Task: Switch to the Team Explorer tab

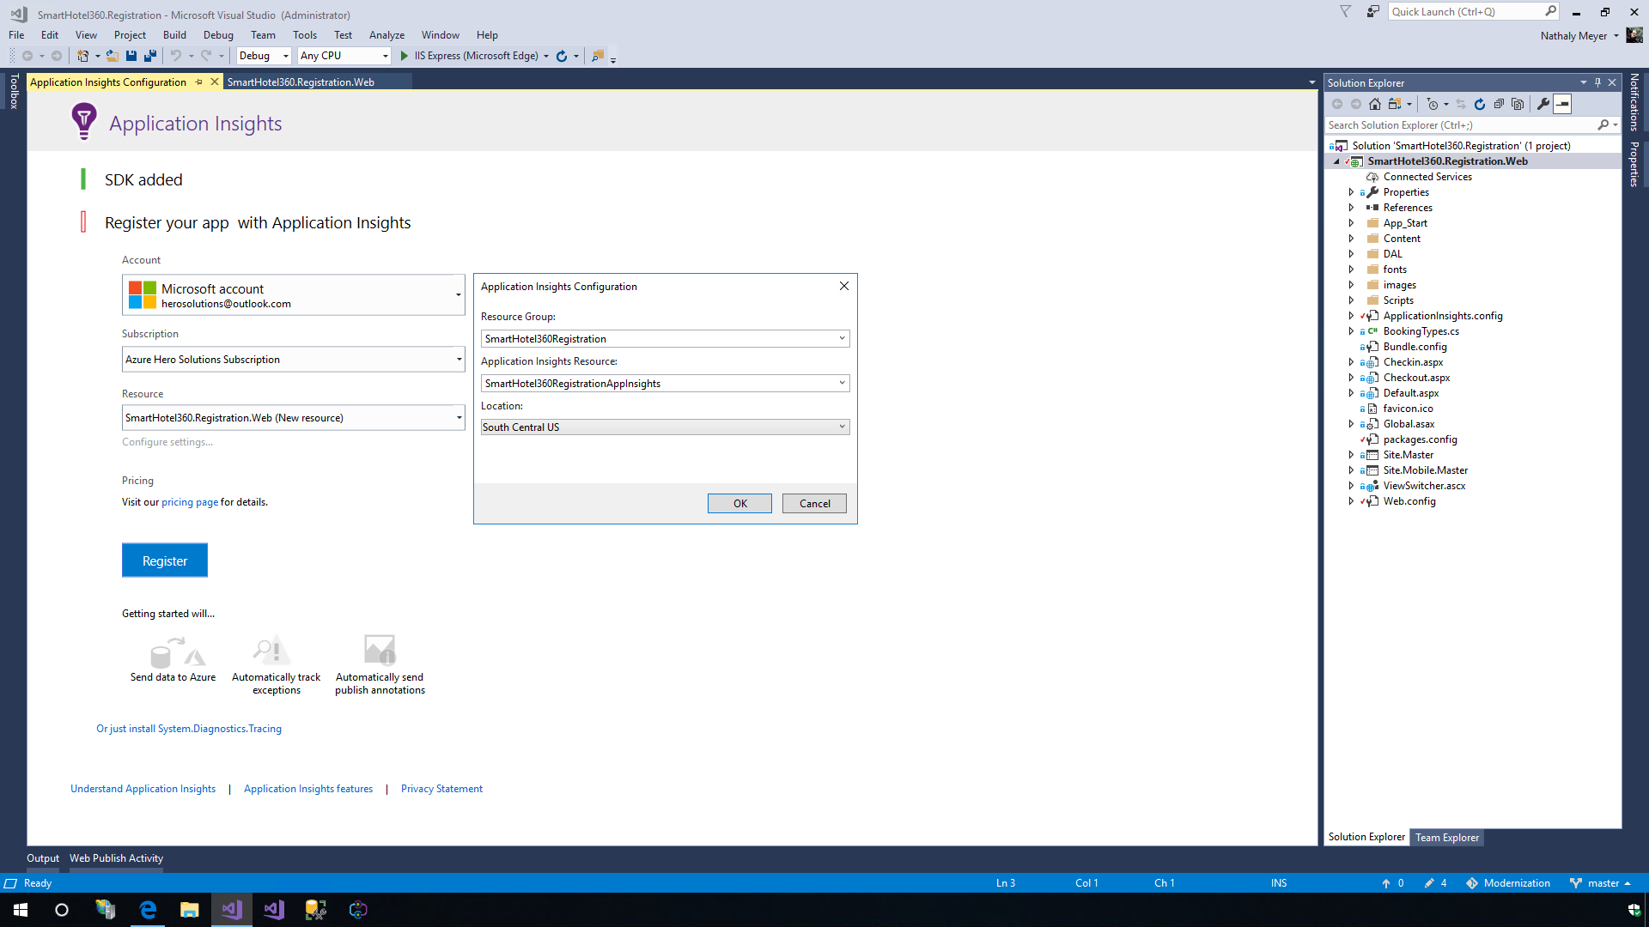Action: pyautogui.click(x=1446, y=837)
